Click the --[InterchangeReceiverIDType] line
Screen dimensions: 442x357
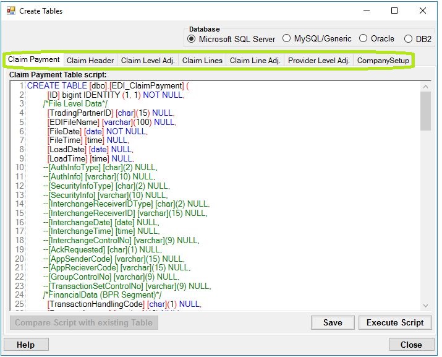pos(126,204)
